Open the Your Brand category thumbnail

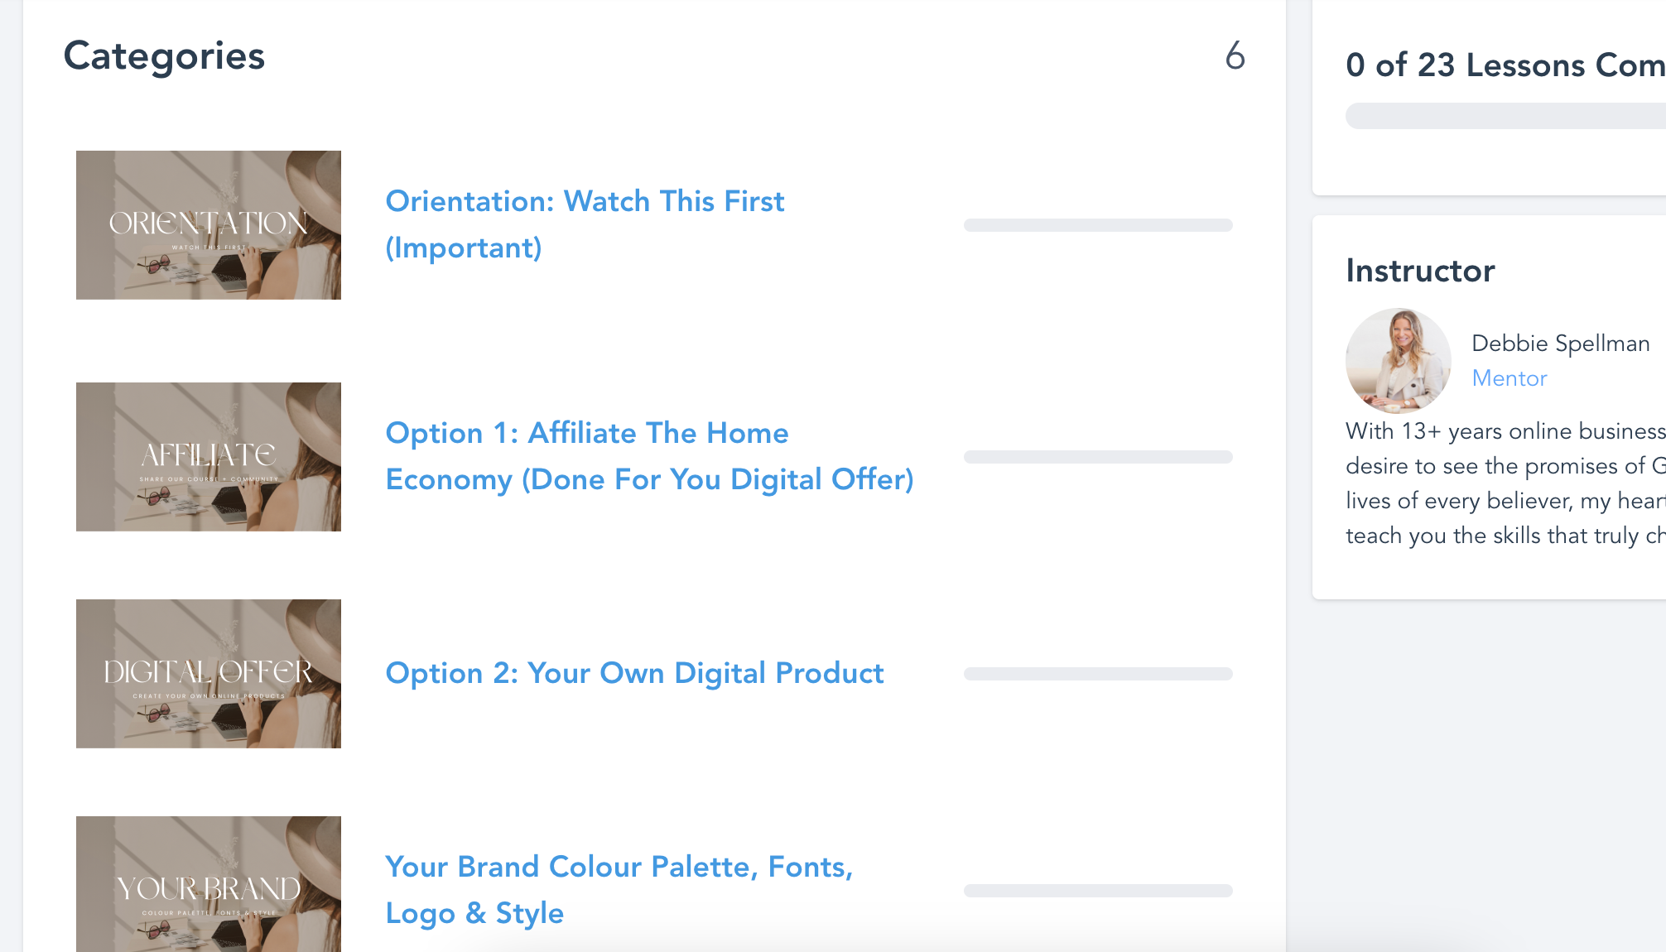click(x=209, y=884)
